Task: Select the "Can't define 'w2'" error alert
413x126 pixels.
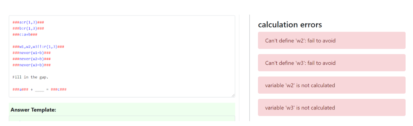Action: [x=332, y=41]
